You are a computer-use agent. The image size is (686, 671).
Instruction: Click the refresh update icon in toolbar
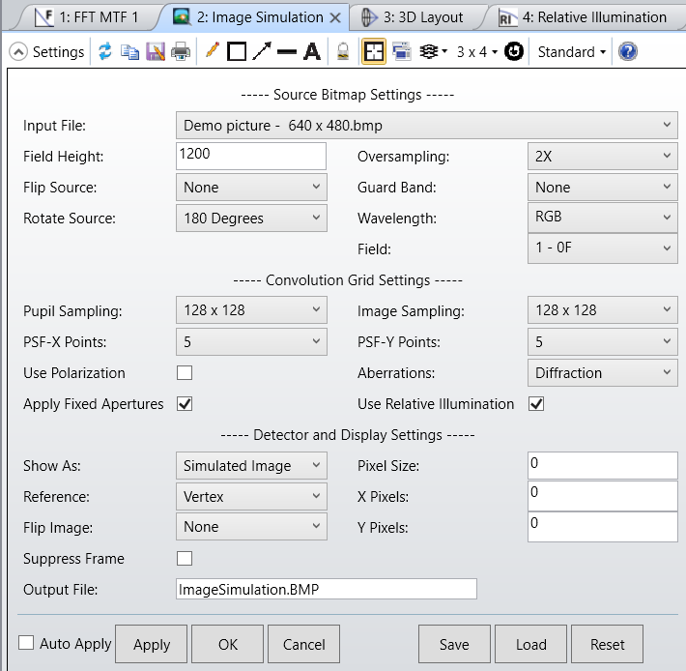[x=105, y=51]
